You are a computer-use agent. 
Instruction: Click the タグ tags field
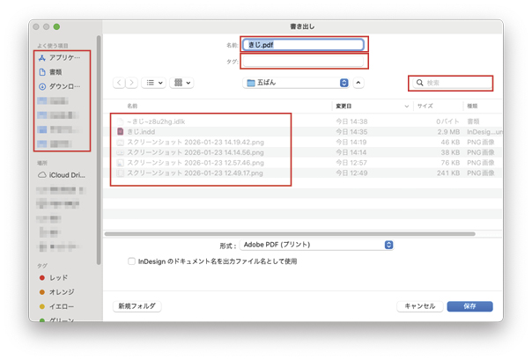coord(304,61)
